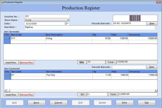The width and height of the screenshot is (162, 108).
Task: Click Read button next to DE NO. 42559875
Action: coord(152,23)
